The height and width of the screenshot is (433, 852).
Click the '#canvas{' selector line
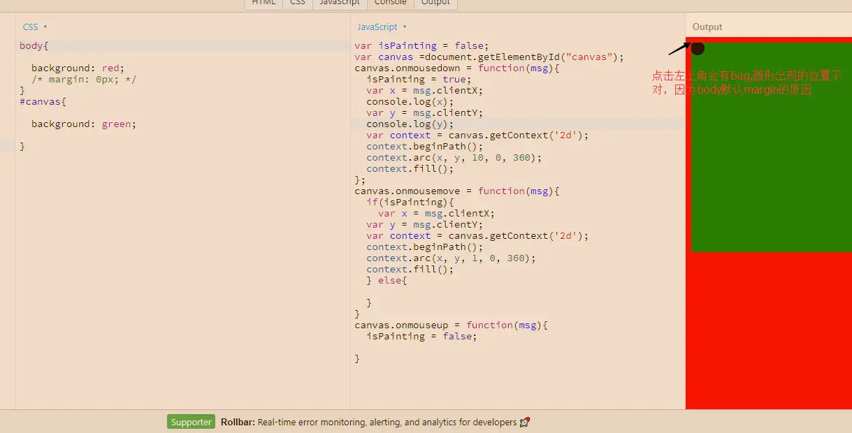(43, 101)
